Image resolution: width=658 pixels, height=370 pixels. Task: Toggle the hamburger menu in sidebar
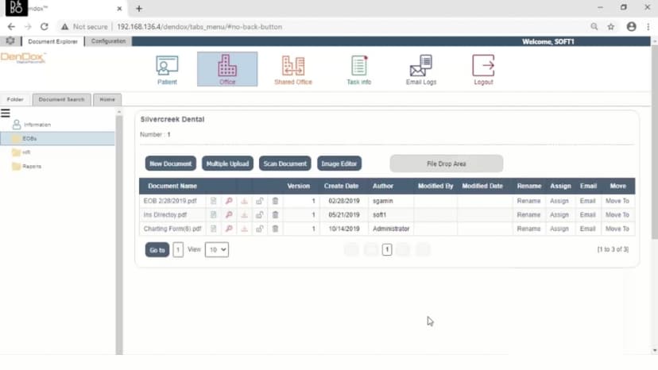6,113
